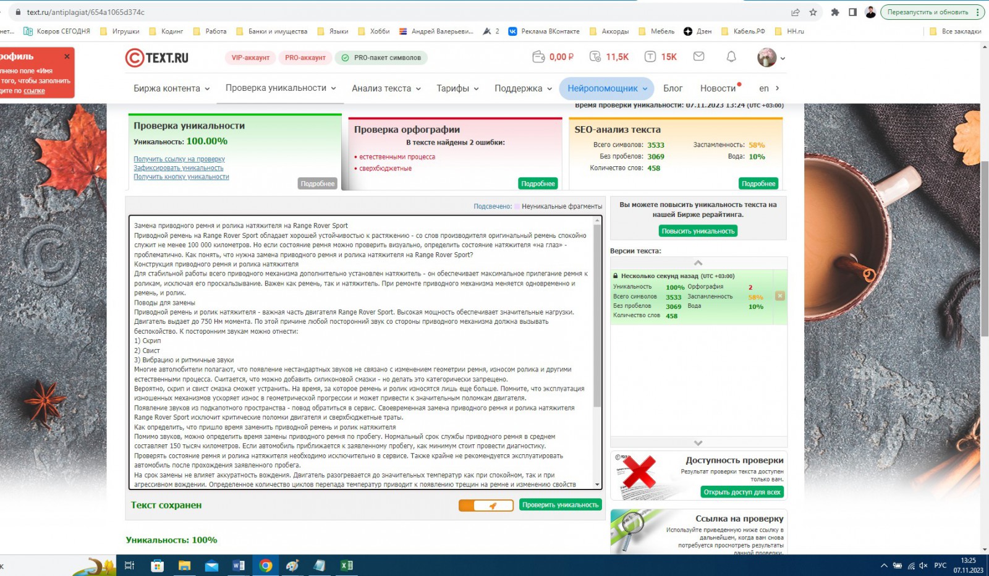Viewport: 989px width, 576px height.
Task: Open the Mail app on the taskbar
Action: tap(211, 565)
